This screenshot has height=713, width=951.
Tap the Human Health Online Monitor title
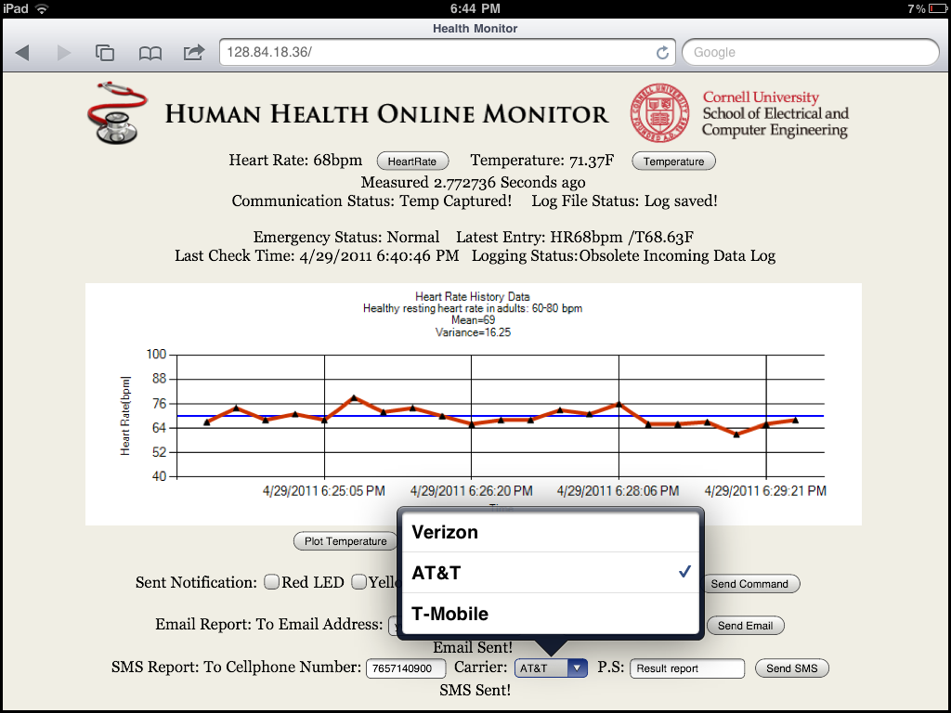coord(386,114)
